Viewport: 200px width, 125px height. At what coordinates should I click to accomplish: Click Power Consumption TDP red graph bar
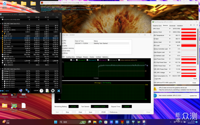point(189,76)
